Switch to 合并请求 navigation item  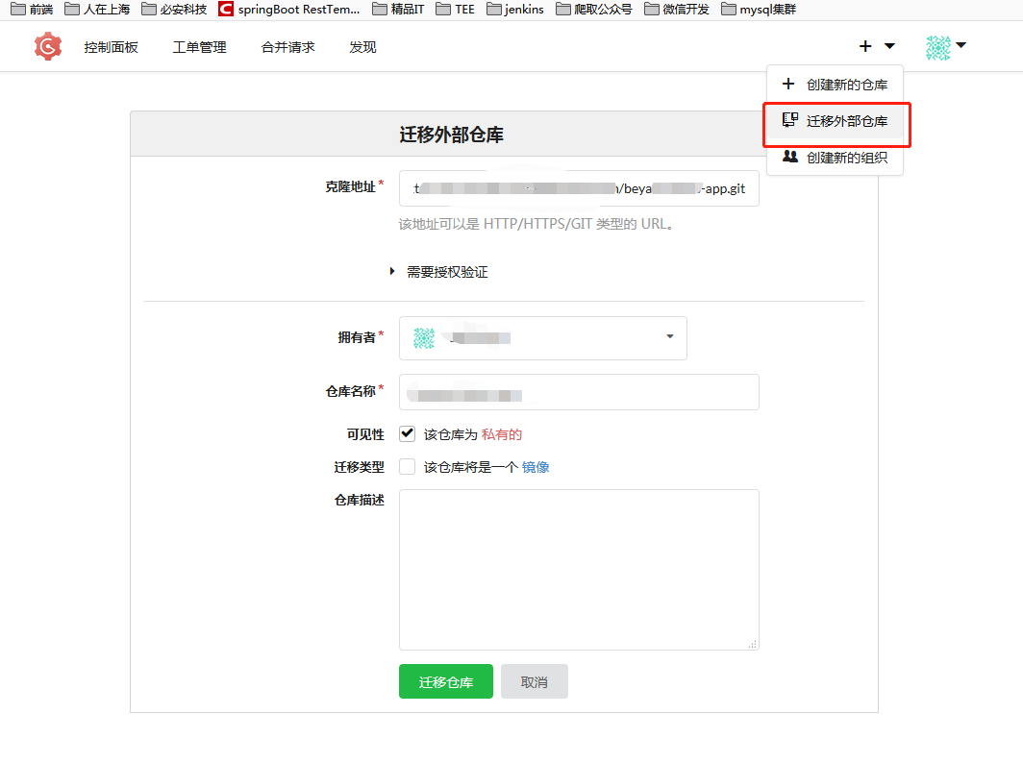point(287,45)
